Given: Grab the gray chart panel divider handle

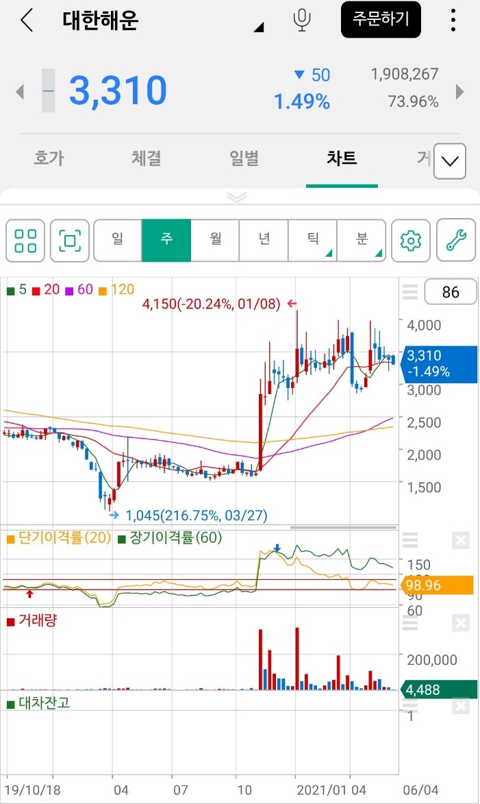Looking at the screenshot, I should 343,527.
